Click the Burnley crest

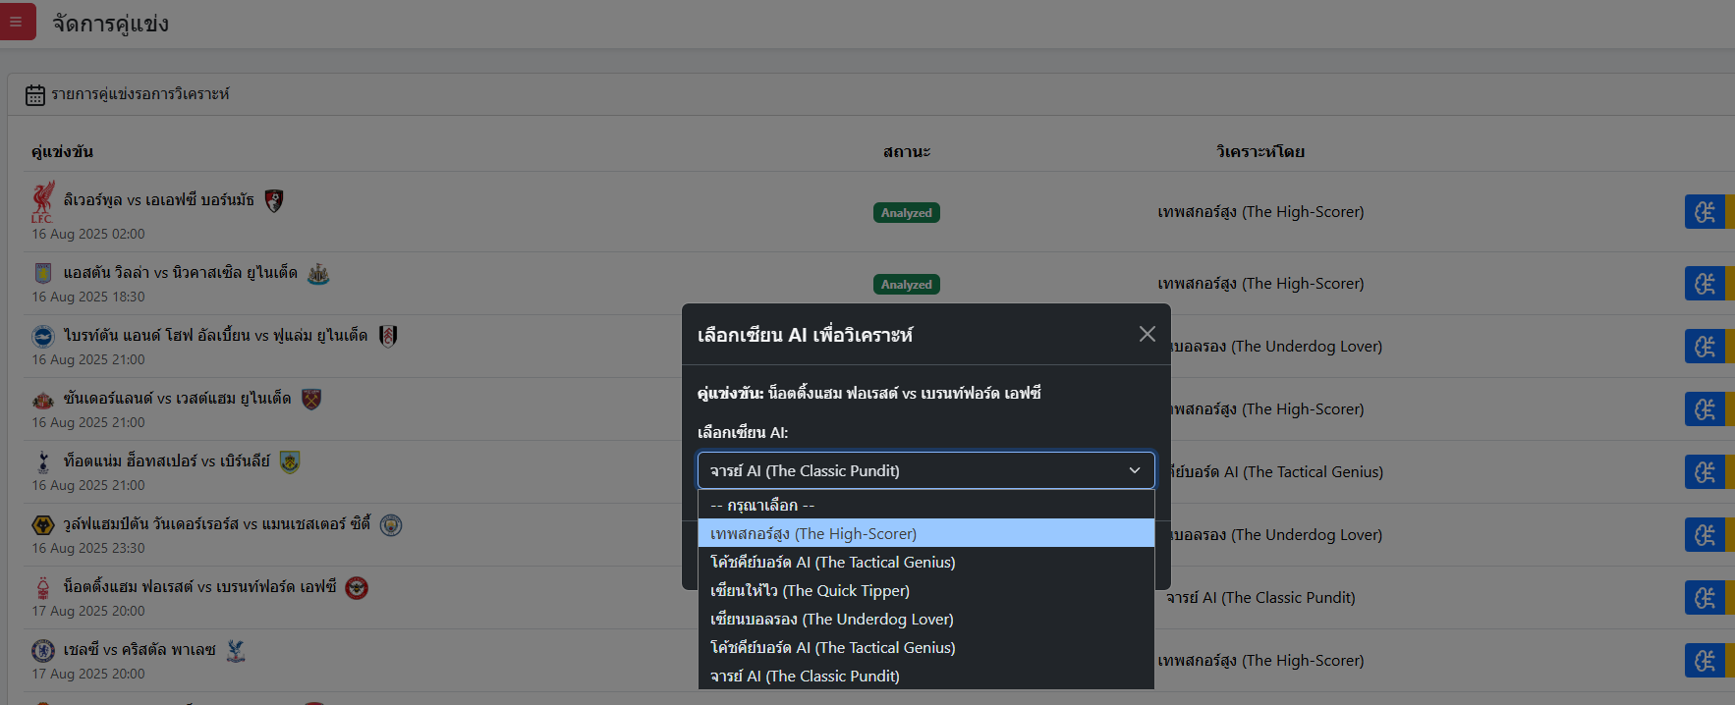290,462
